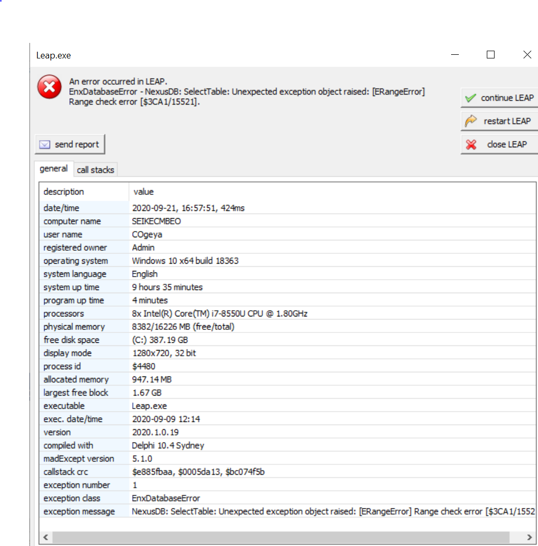Select the callstack crc value

point(198,472)
